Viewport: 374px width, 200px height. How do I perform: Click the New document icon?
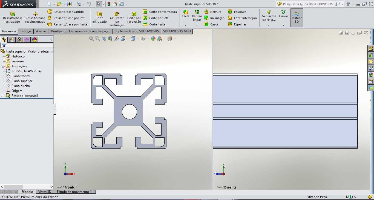49,4
